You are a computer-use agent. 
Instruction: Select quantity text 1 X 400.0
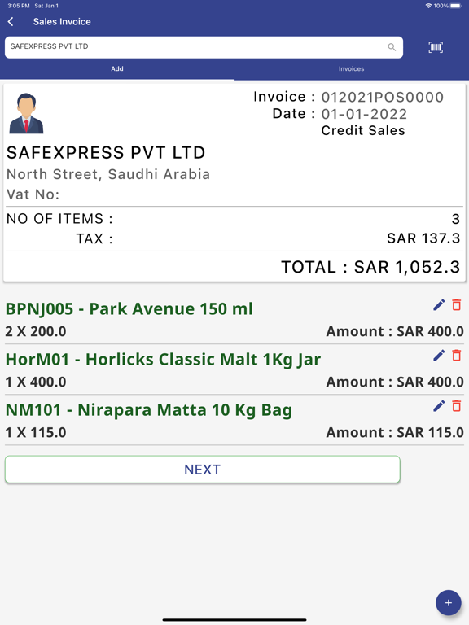36,382
